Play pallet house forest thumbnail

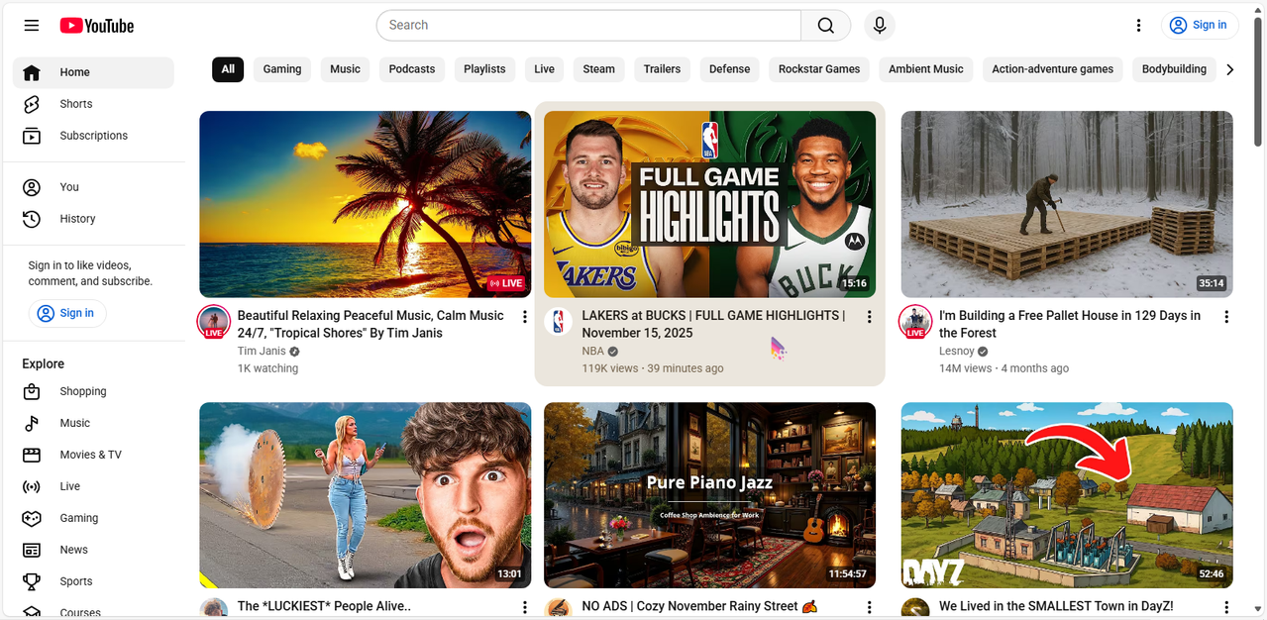(1067, 204)
